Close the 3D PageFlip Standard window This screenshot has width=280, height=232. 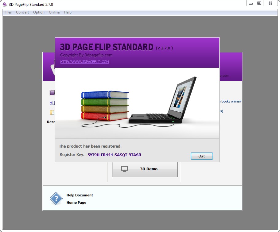point(270,3)
